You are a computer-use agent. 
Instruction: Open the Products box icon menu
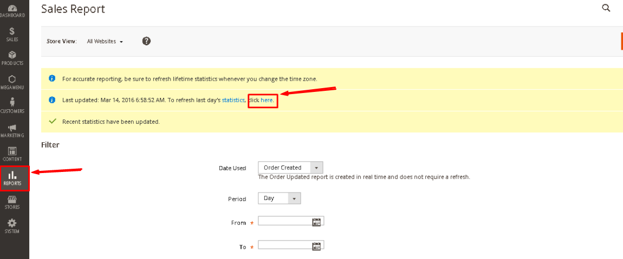click(x=12, y=58)
